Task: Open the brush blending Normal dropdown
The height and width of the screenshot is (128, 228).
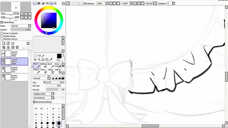Action: click(x=42, y=78)
